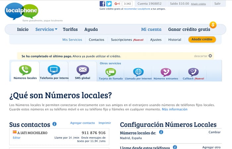Open the Más información link
Viewport: 232px width, 149px height.
pyautogui.click(x=175, y=109)
